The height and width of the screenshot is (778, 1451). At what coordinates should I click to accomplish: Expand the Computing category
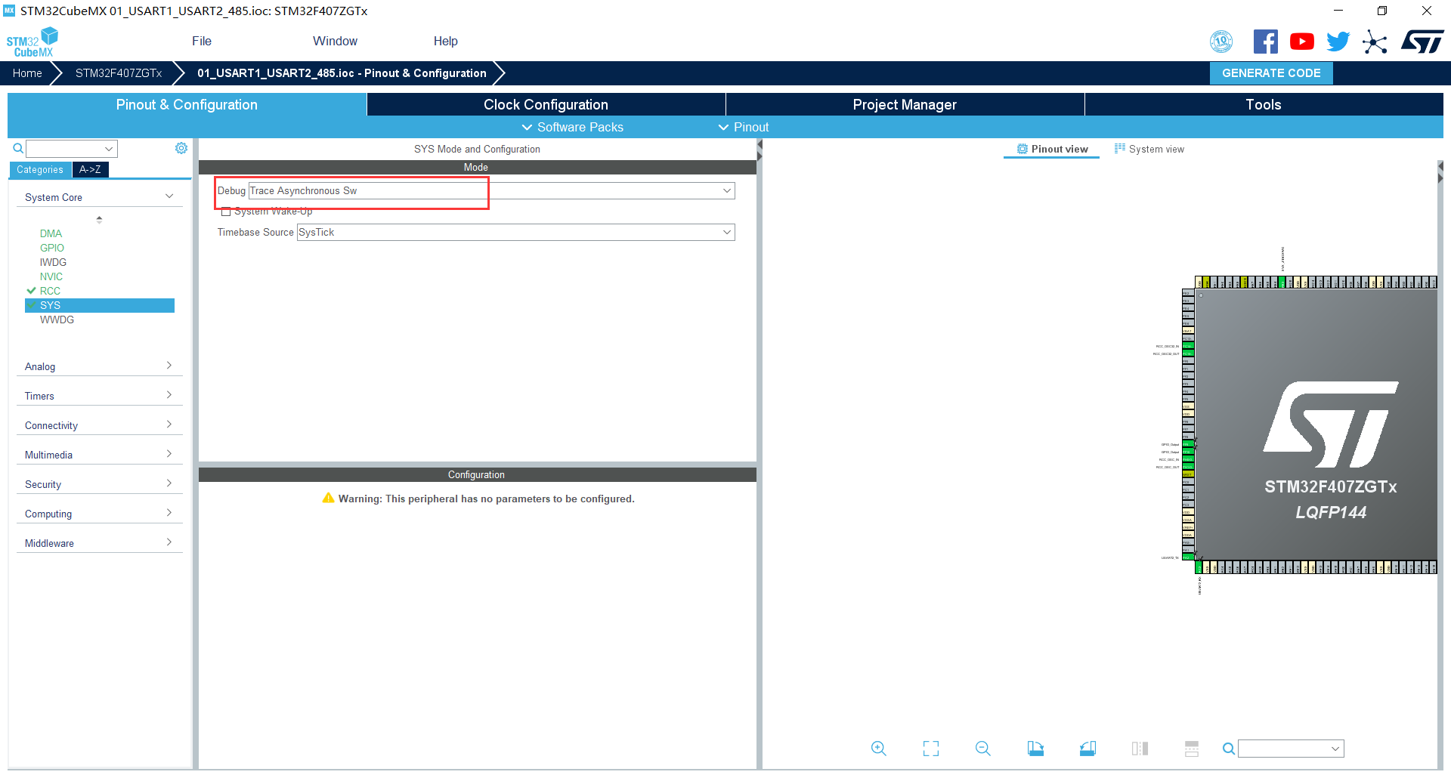99,514
